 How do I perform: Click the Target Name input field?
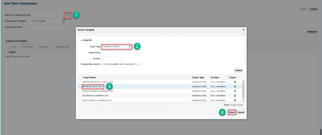point(112,53)
